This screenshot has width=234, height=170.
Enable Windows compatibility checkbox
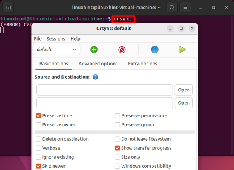click(x=117, y=166)
